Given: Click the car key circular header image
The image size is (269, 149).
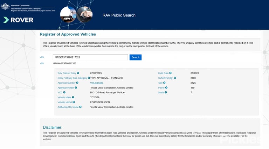Looking at the screenshot, I should pyautogui.click(x=84, y=15).
